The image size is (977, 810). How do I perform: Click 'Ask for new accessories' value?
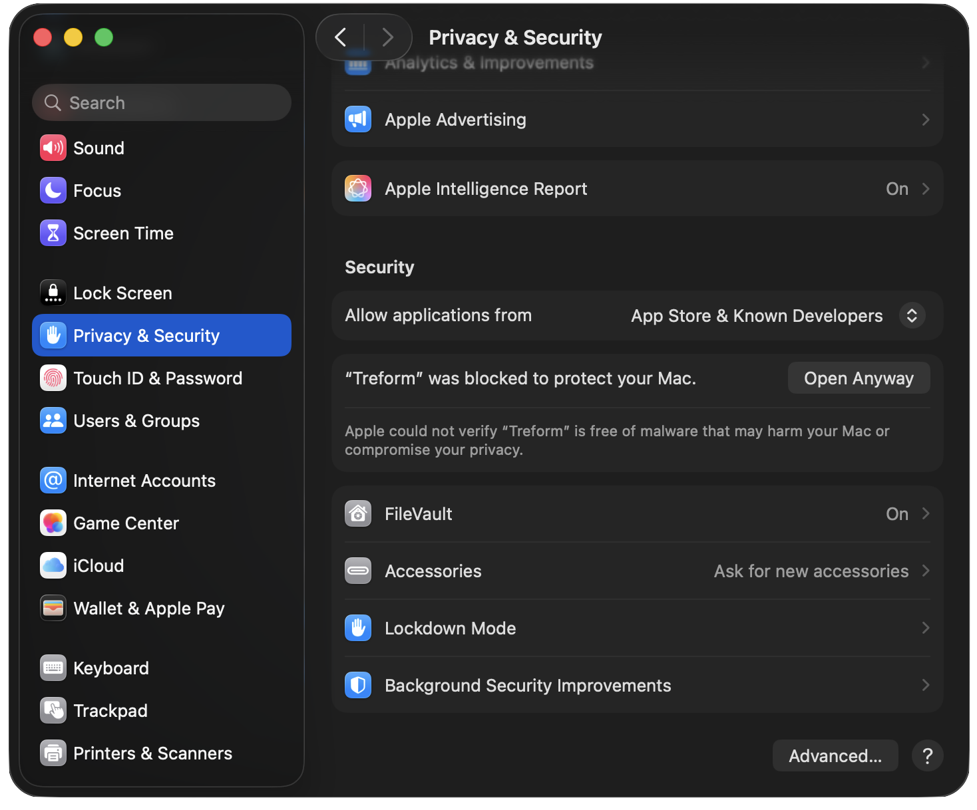(x=811, y=571)
